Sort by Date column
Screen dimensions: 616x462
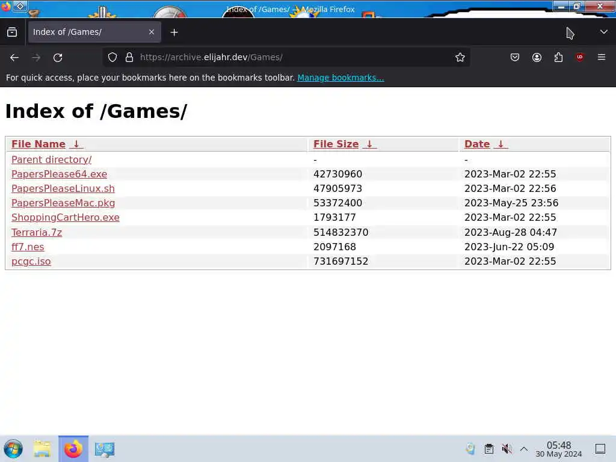[477, 144]
